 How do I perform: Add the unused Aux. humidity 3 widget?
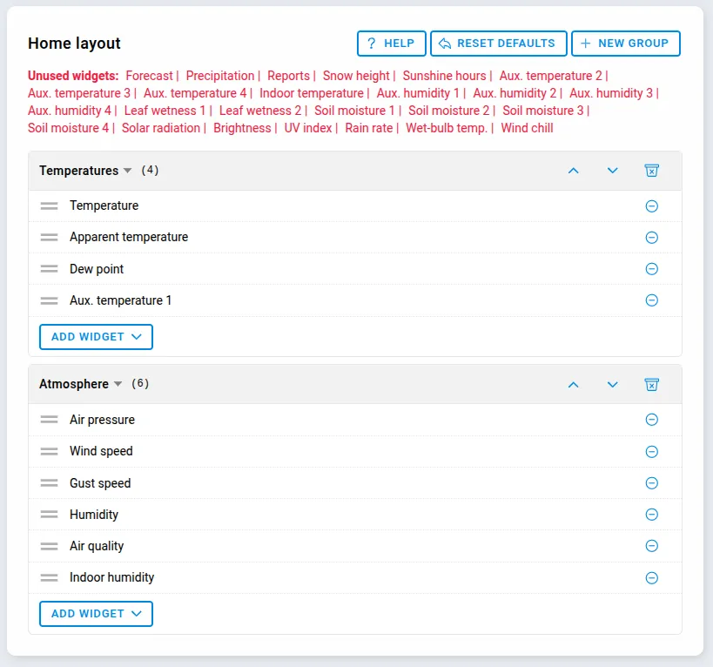(x=611, y=93)
